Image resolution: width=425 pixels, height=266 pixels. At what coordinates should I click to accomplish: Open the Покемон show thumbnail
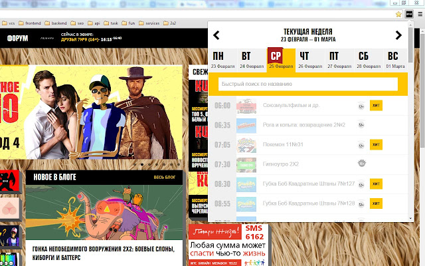pyautogui.click(x=246, y=145)
